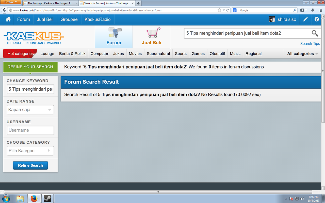Open Groupee in the top navigation

click(x=69, y=20)
